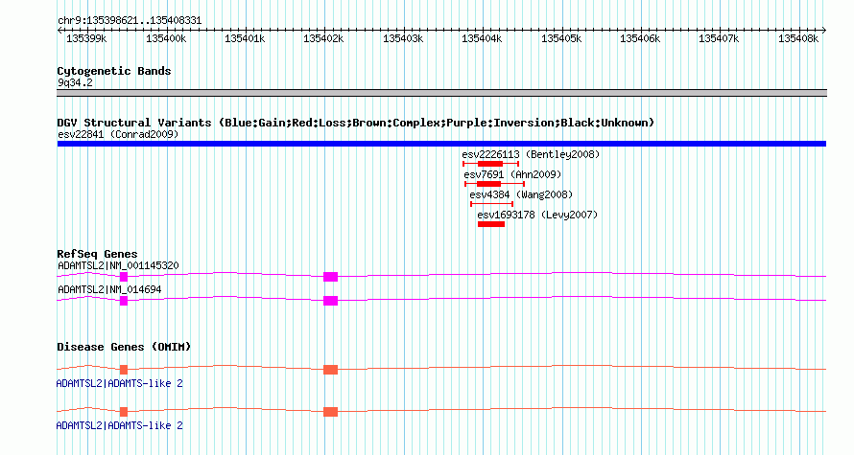Click the 135408k ruler tick label

798,38
